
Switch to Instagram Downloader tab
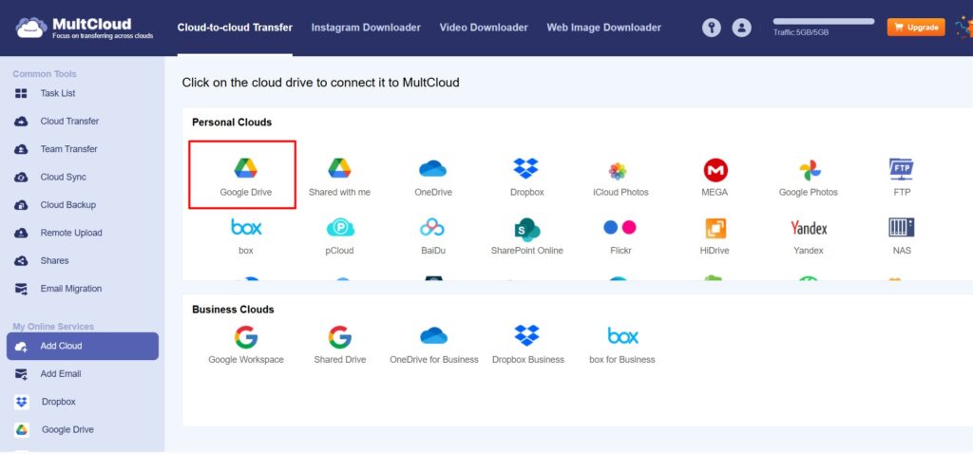tap(366, 28)
